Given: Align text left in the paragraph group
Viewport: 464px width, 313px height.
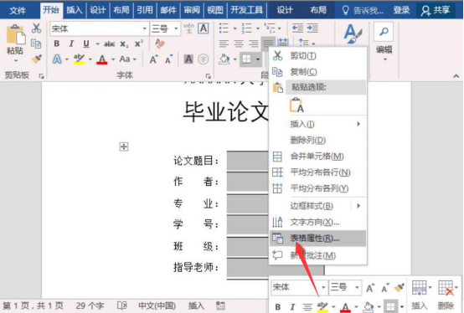Looking at the screenshot, I should 224,44.
